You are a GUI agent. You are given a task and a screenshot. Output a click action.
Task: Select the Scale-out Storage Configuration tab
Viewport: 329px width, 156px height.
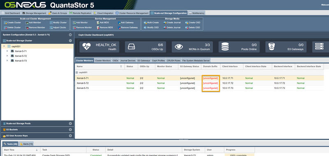pos(169,13)
